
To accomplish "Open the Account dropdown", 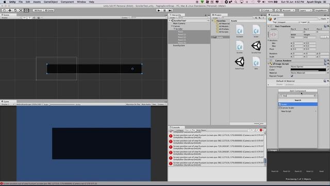I will pyautogui.click(x=288, y=10).
